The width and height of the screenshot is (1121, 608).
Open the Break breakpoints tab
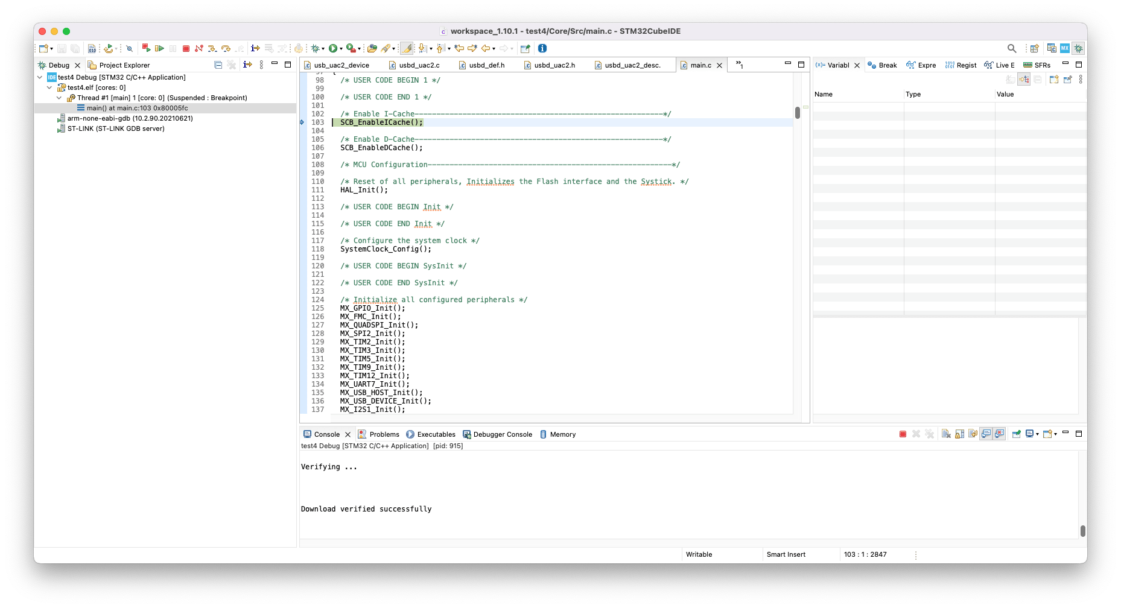882,65
